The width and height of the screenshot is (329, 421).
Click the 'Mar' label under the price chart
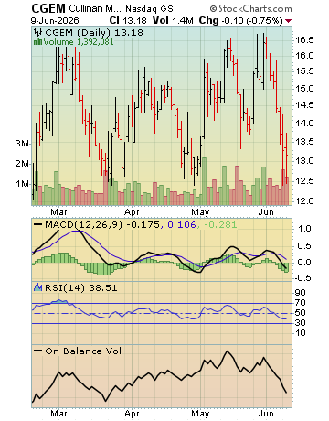pos(58,211)
